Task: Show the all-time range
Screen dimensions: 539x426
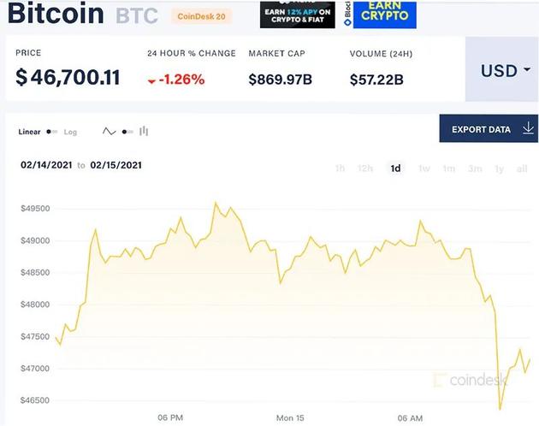Action: (522, 169)
